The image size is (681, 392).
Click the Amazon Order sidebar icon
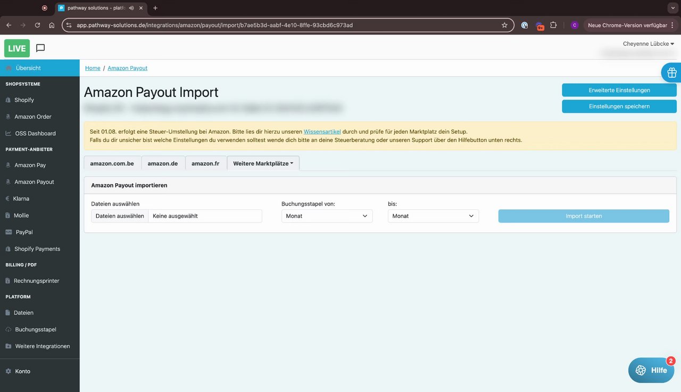(x=8, y=117)
